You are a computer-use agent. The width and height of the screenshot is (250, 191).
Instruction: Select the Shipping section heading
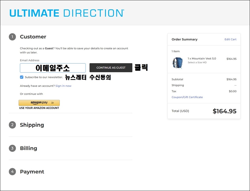click(32, 125)
